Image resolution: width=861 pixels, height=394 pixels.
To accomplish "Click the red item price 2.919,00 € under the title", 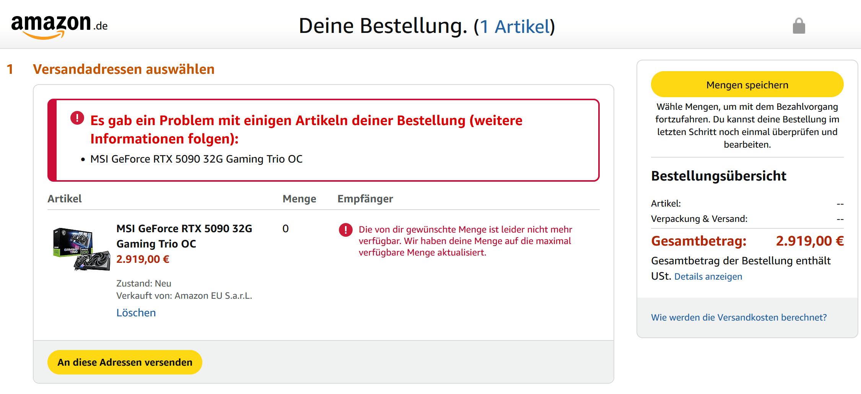I will coord(143,259).
